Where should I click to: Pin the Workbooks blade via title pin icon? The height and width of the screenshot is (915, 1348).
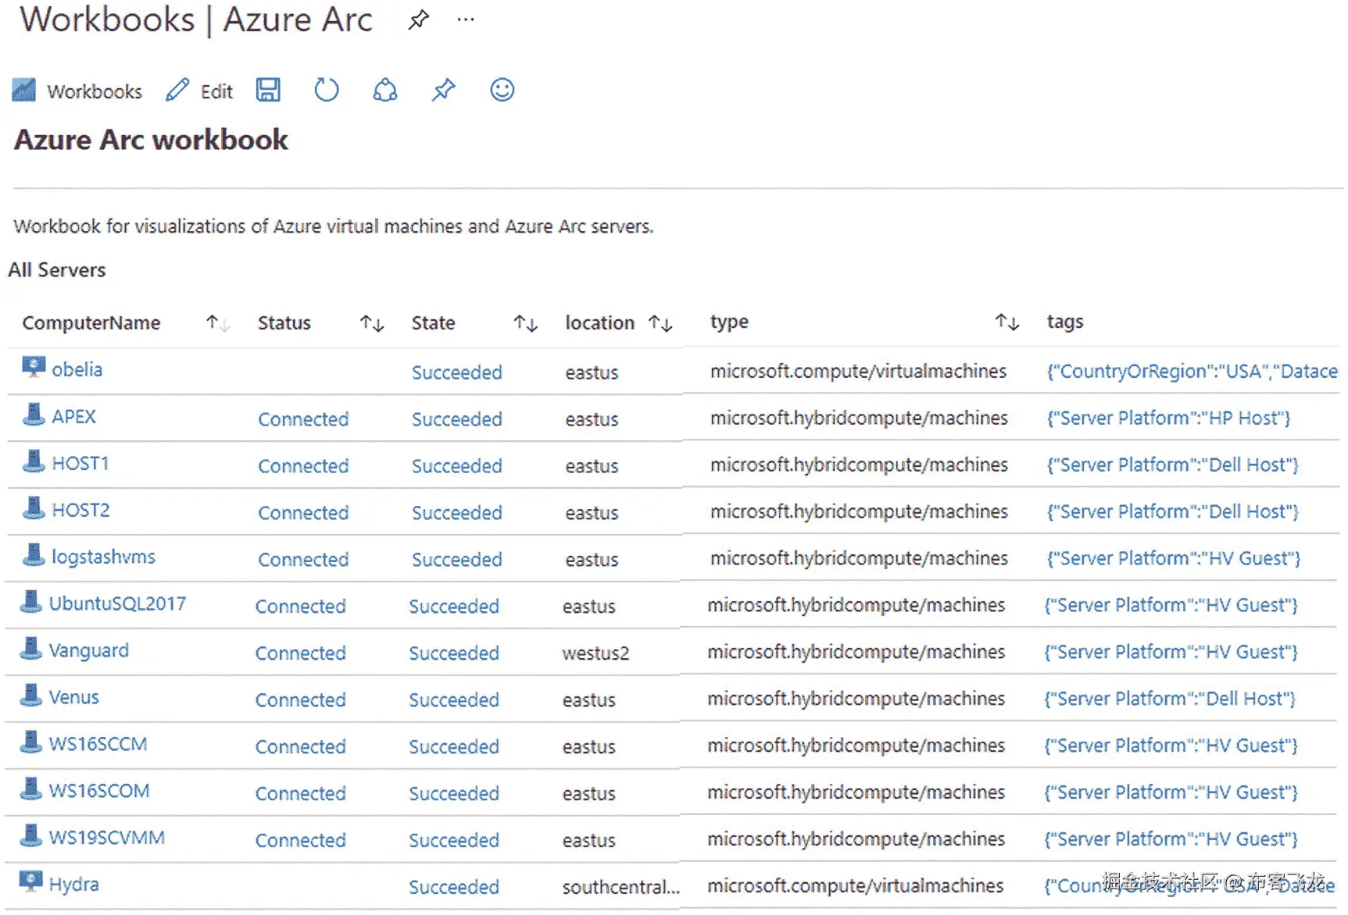pos(419,20)
